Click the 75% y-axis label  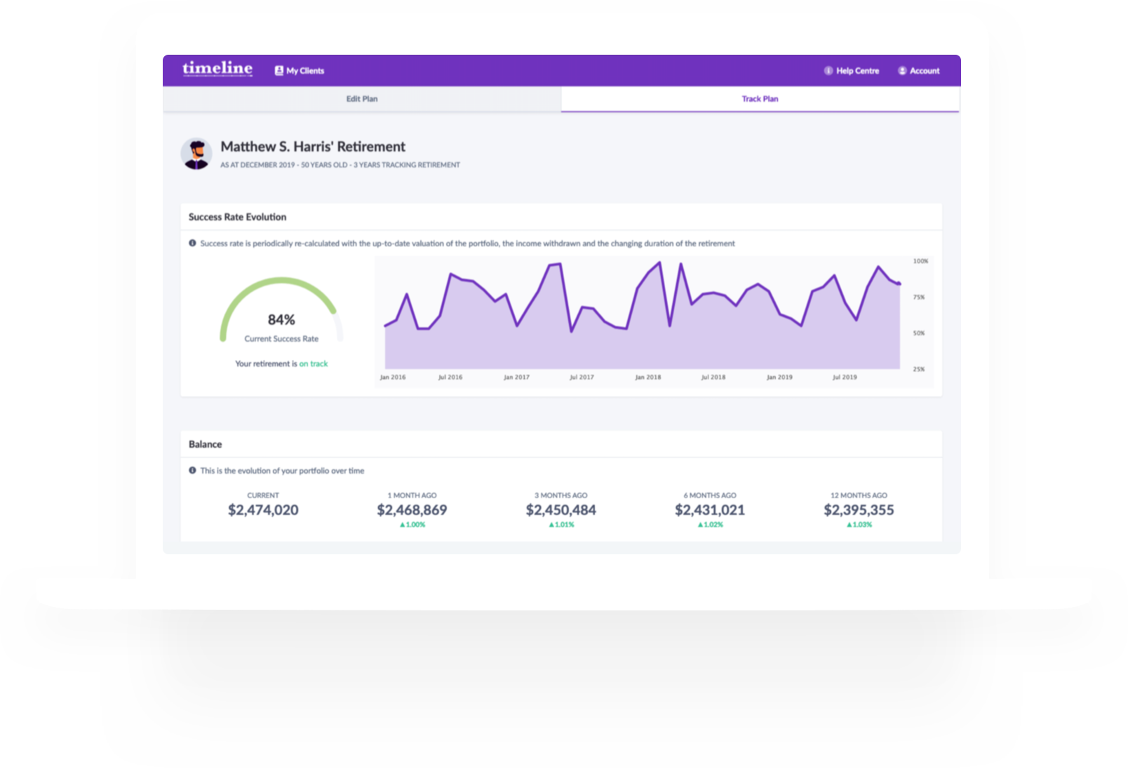[919, 297]
